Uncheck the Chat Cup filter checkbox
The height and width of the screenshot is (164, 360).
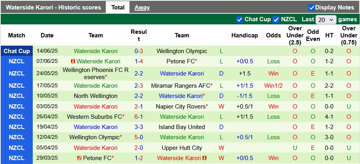239,19
